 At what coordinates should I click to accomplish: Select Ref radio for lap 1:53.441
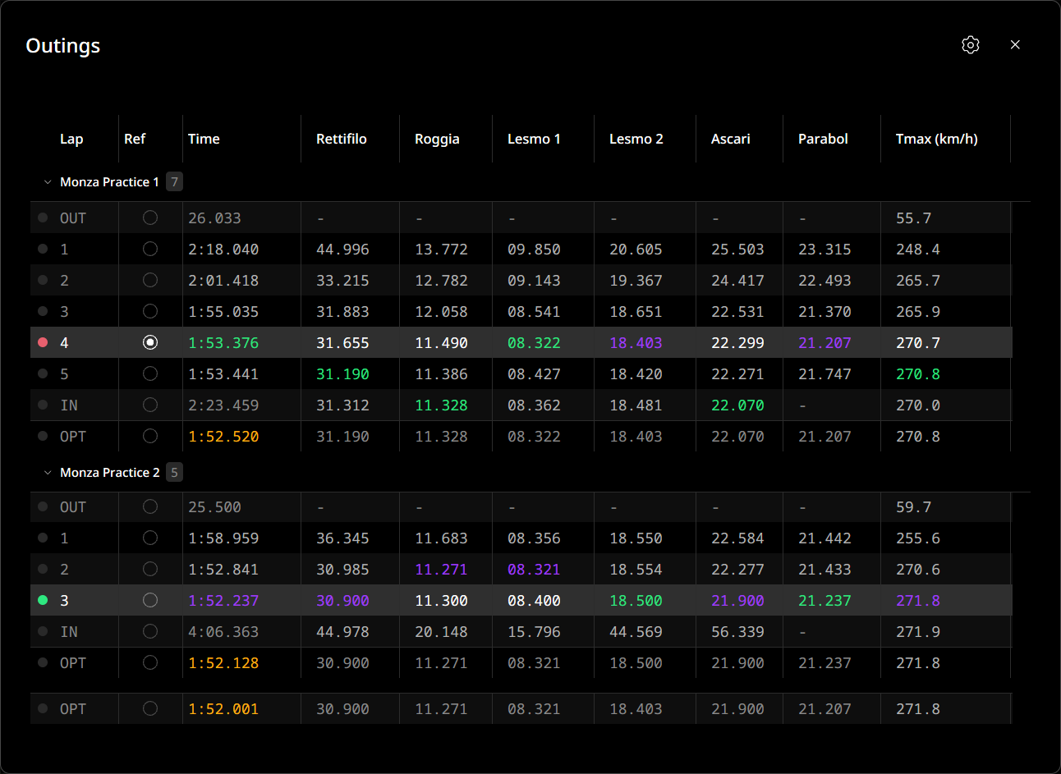click(x=150, y=373)
